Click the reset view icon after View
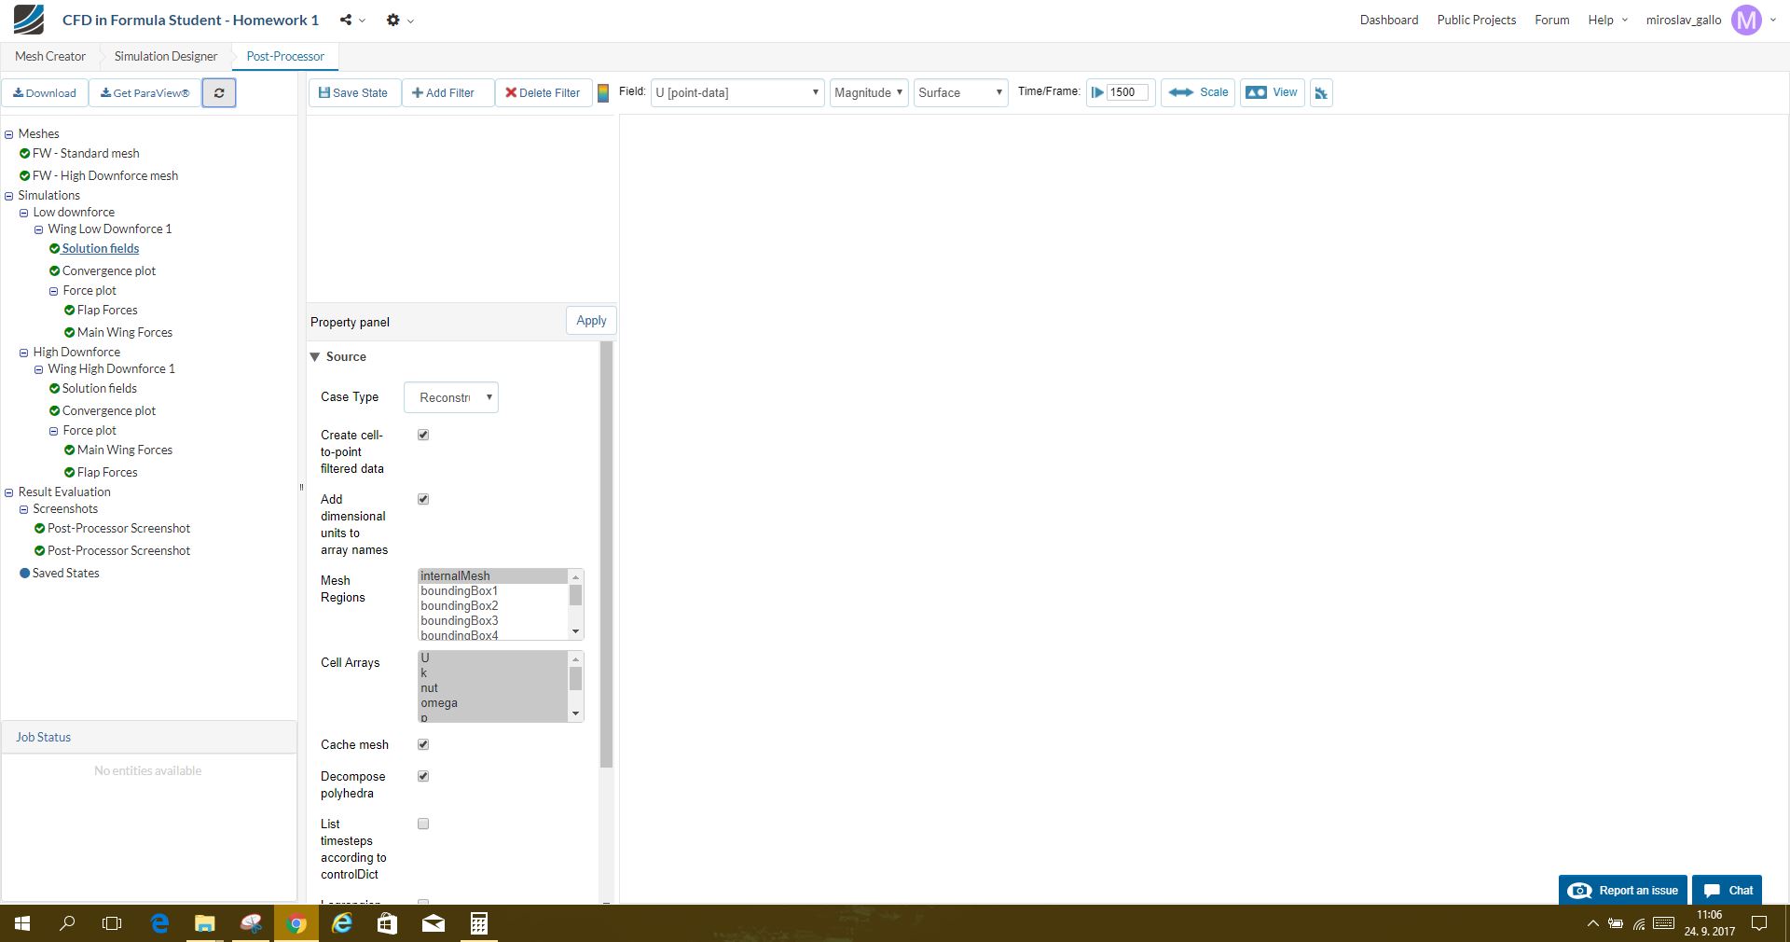This screenshot has width=1790, height=942. pyautogui.click(x=1321, y=92)
